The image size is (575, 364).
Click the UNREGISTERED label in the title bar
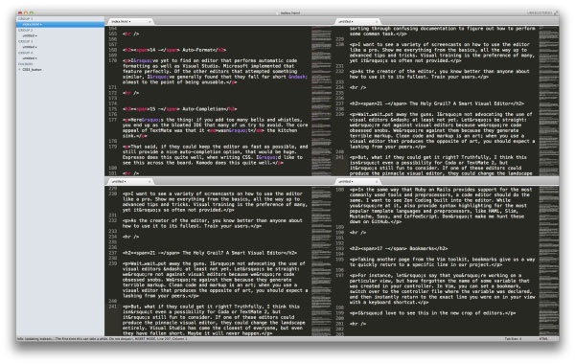click(540, 12)
